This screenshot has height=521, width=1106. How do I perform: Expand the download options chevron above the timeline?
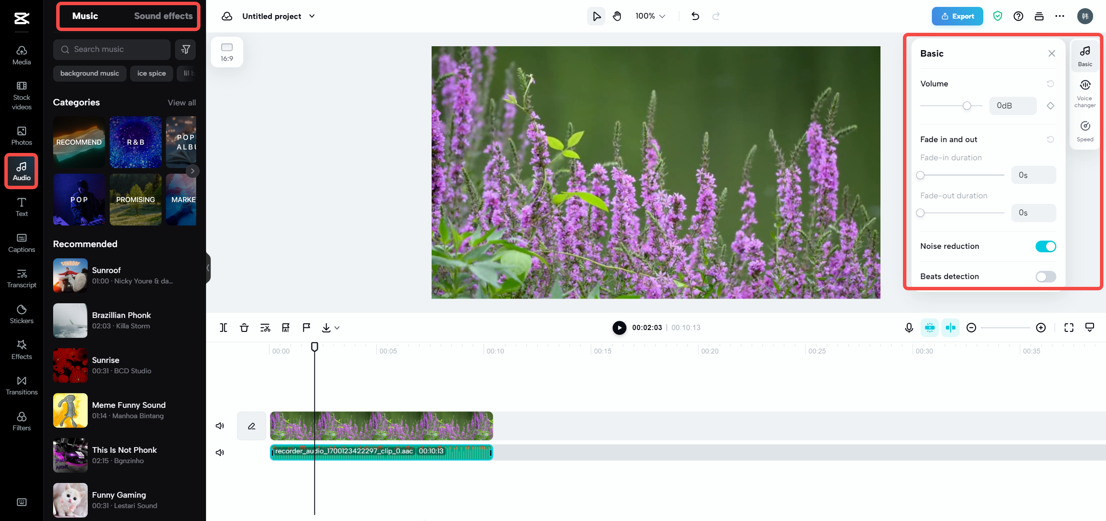click(337, 327)
